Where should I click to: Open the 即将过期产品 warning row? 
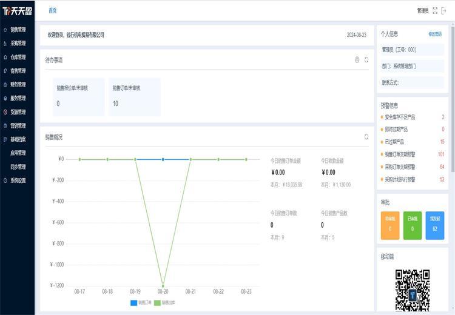tap(413, 129)
